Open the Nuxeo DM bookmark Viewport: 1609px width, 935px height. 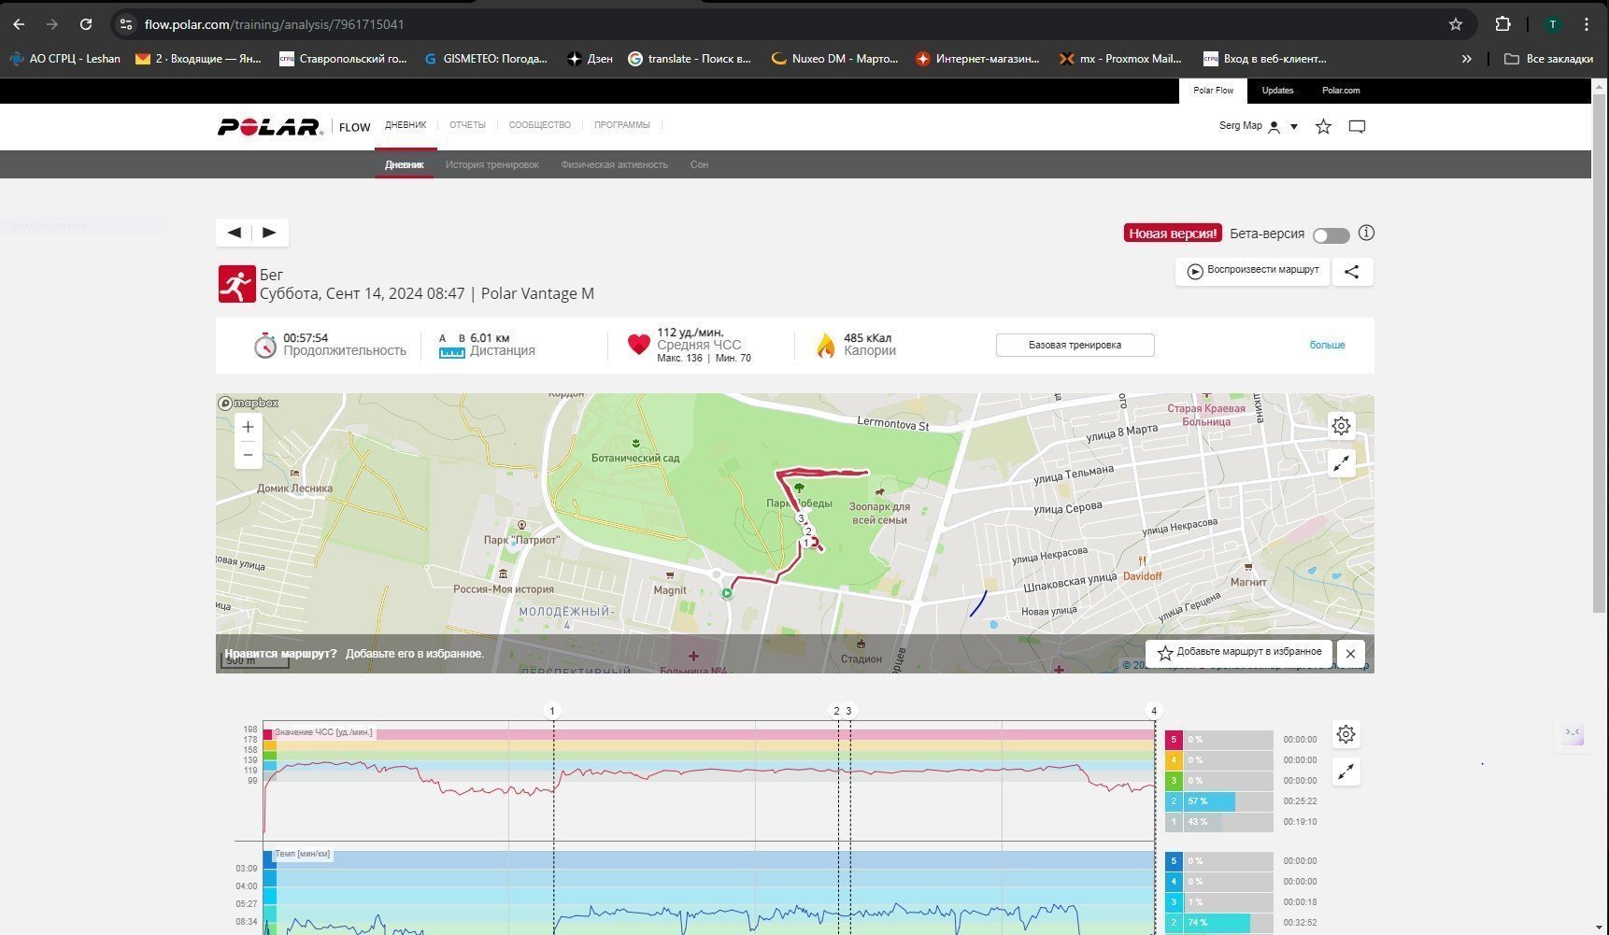coord(833,59)
